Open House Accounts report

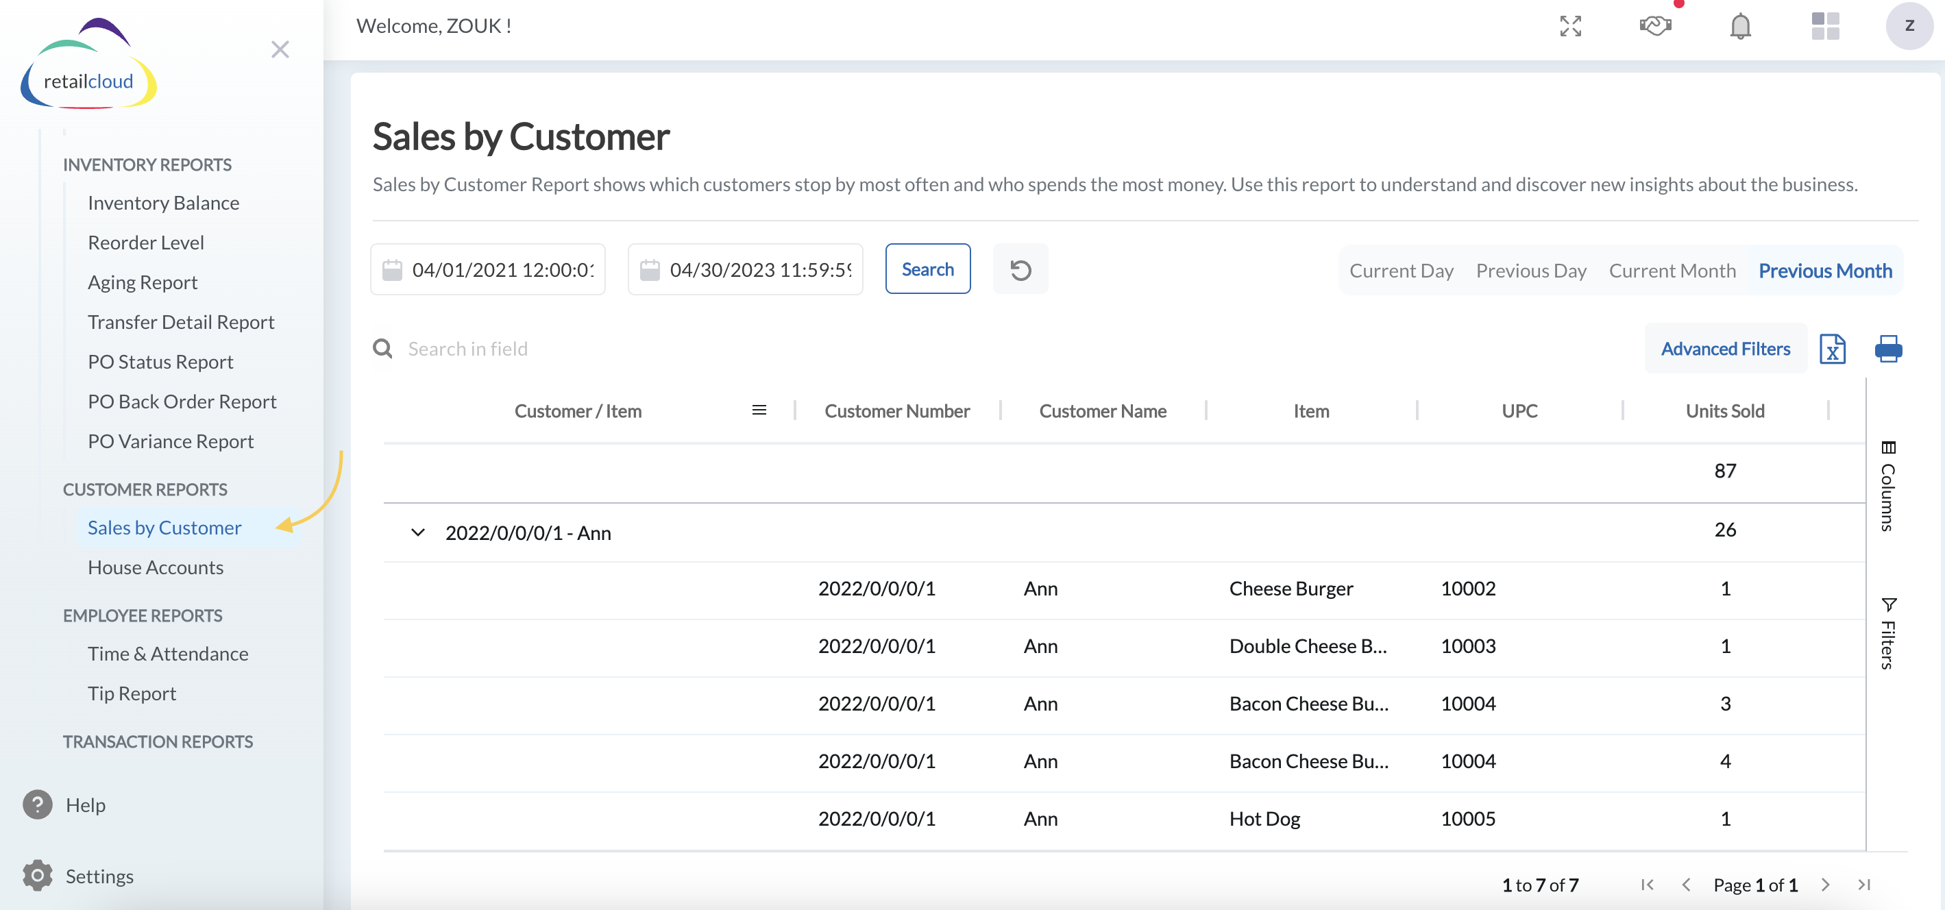(155, 567)
